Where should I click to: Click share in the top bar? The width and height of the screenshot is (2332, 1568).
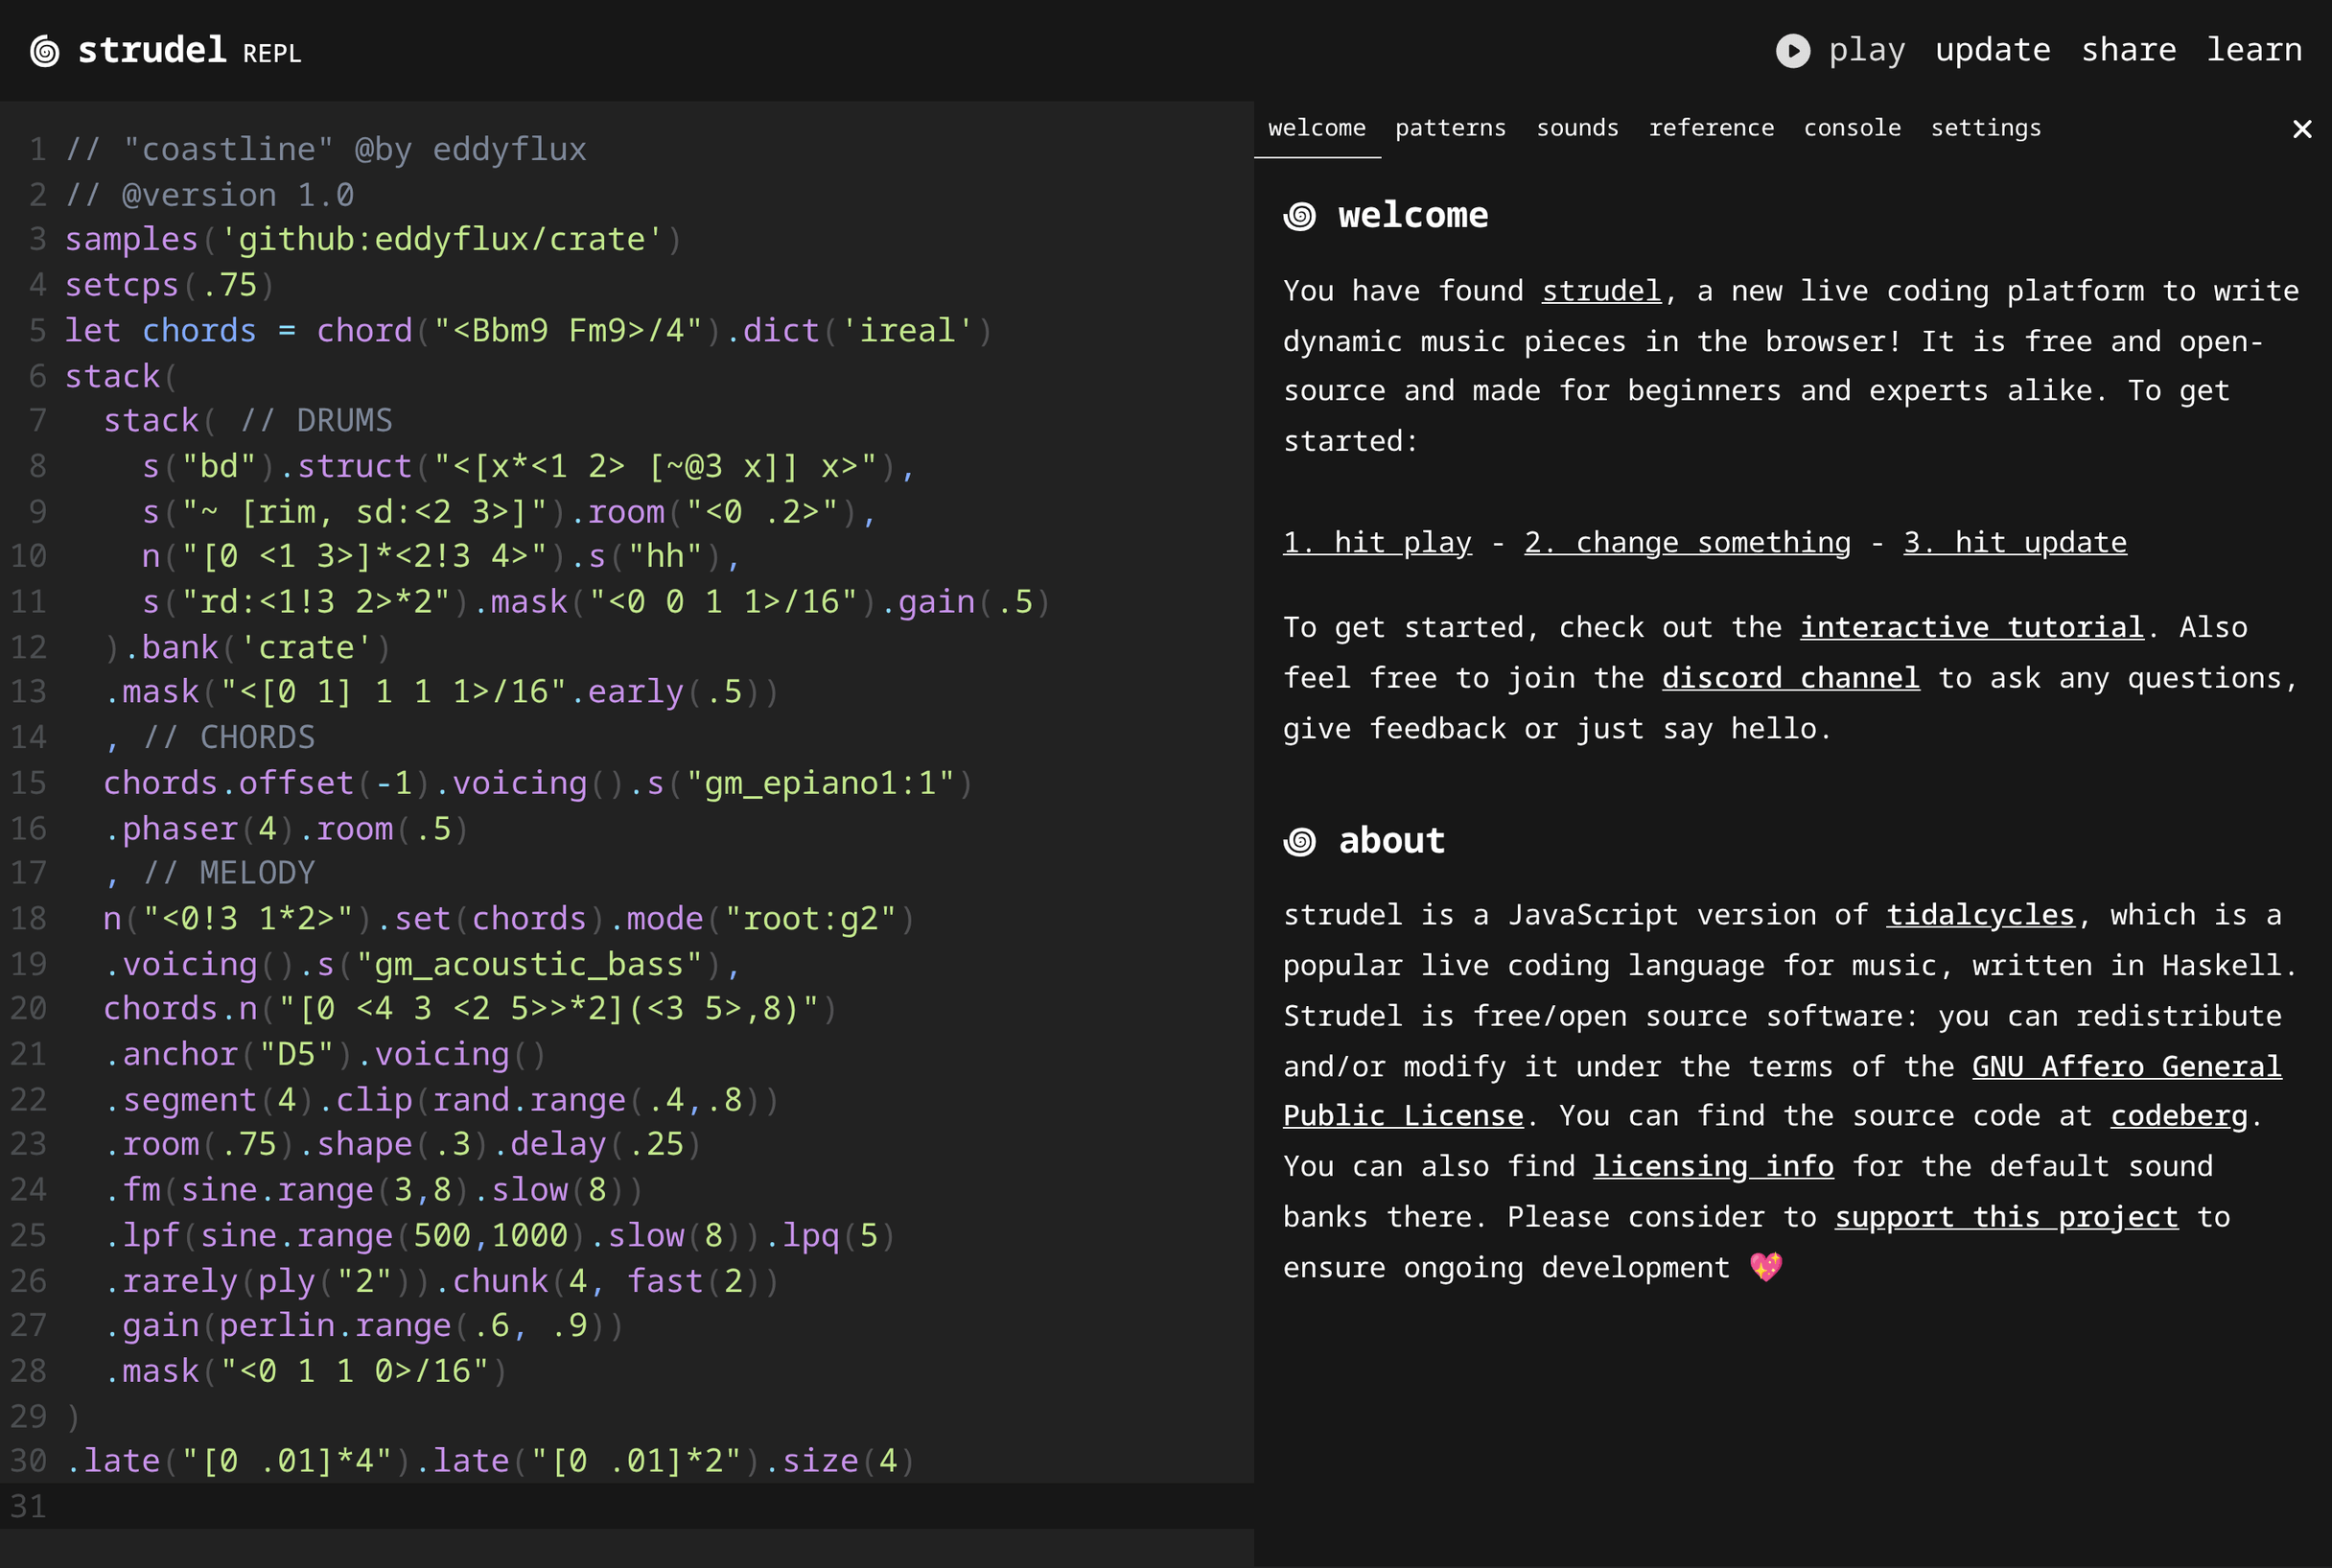pos(2129,49)
